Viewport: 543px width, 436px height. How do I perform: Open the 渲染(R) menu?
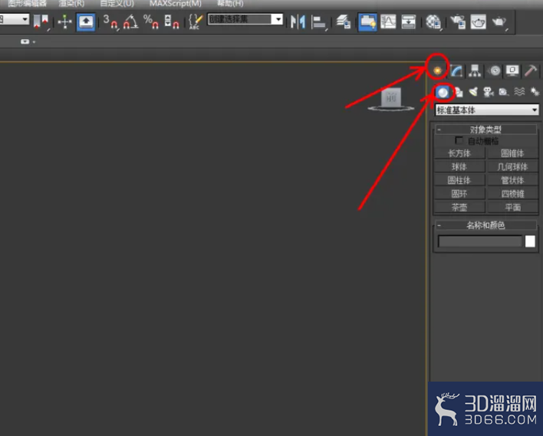(x=71, y=4)
